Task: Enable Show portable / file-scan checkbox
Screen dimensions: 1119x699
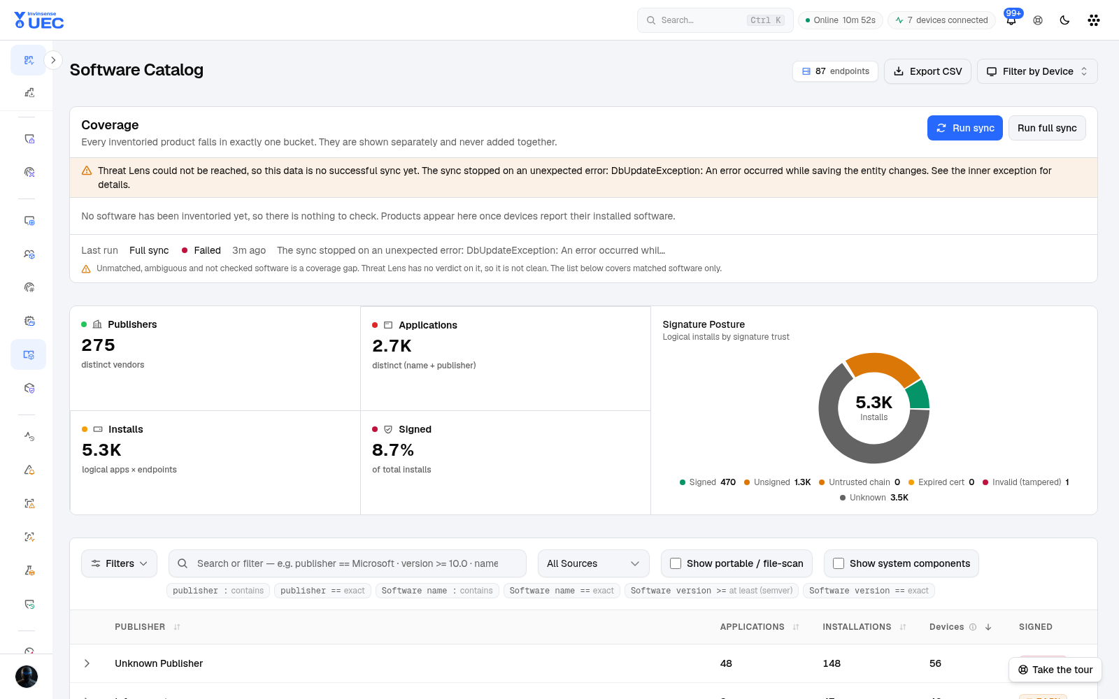Action: pyautogui.click(x=676, y=563)
